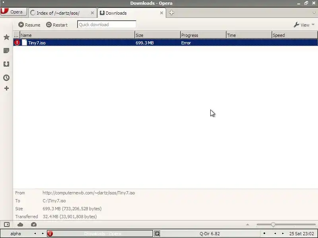The width and height of the screenshot is (318, 238).
Task: Sort by status column header
Action: [16, 35]
